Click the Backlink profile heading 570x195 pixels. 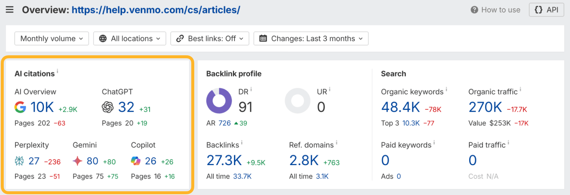pos(234,74)
